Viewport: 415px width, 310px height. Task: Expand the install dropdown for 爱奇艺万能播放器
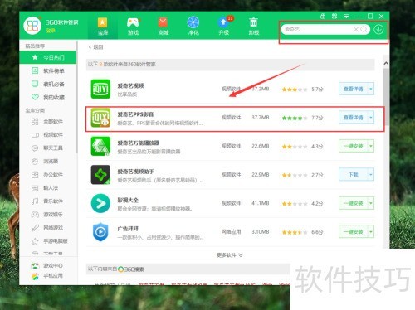click(371, 146)
